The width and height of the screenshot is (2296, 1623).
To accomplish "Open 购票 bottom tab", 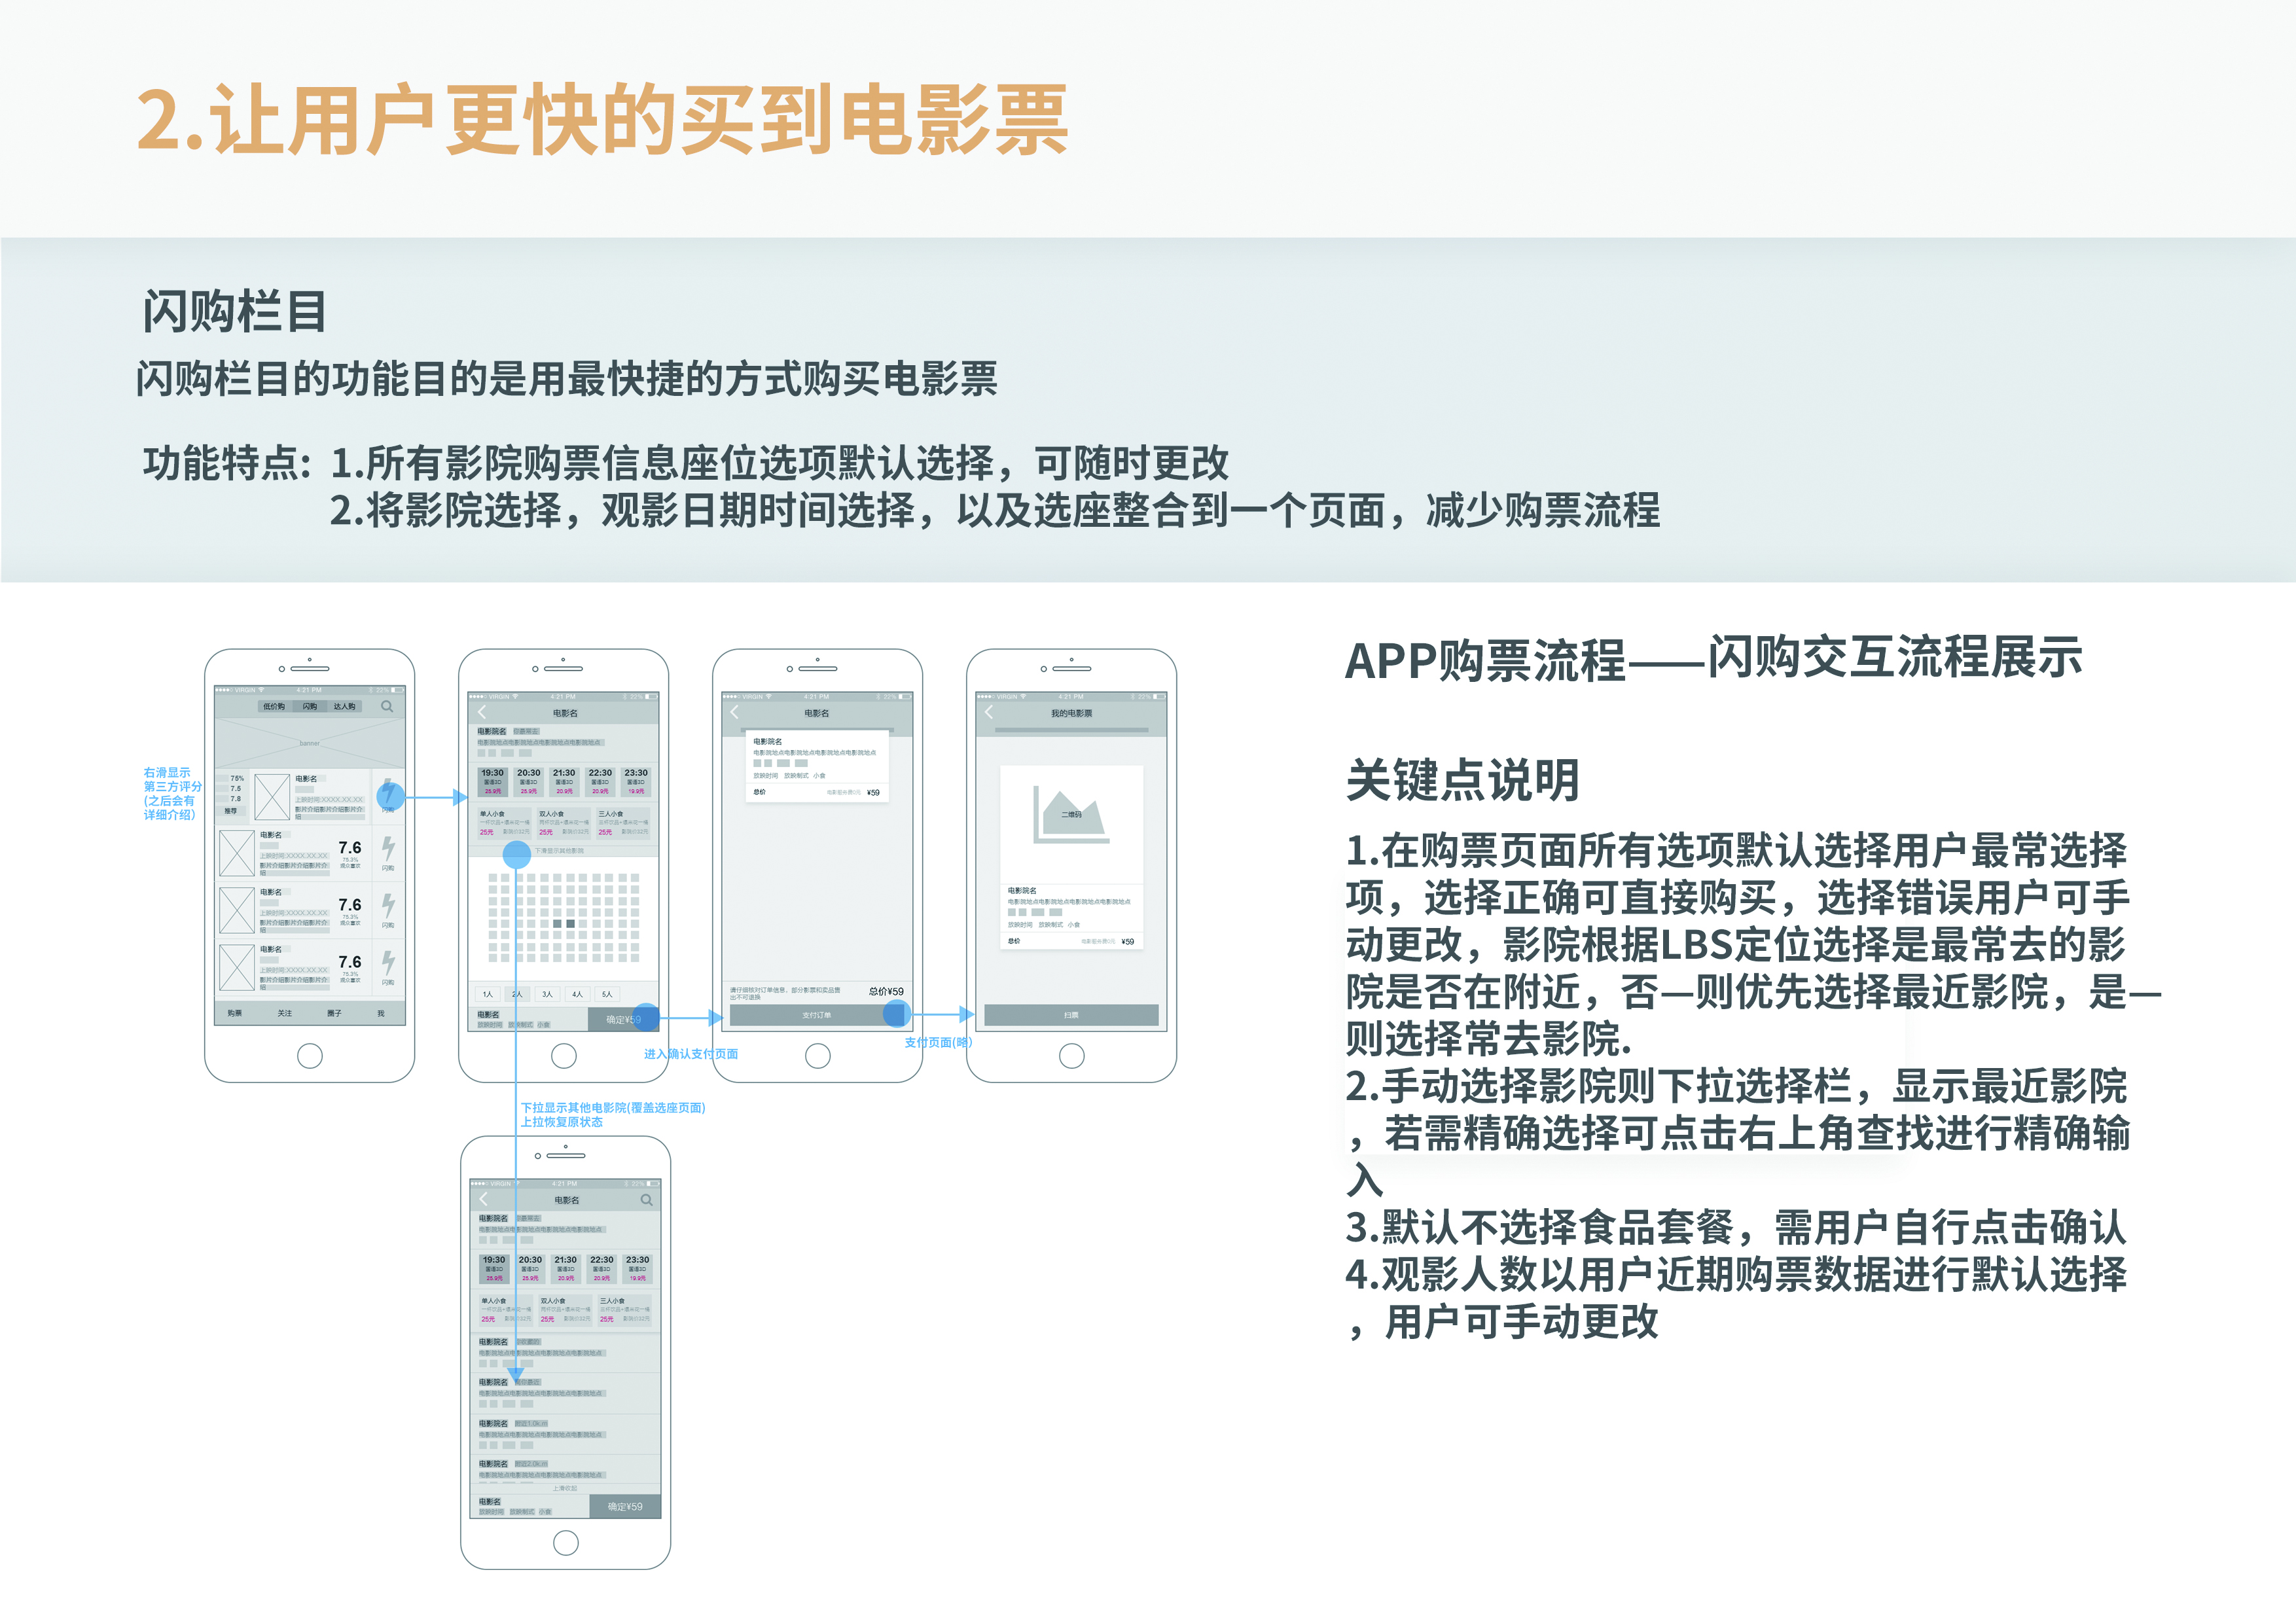I will (x=235, y=1013).
